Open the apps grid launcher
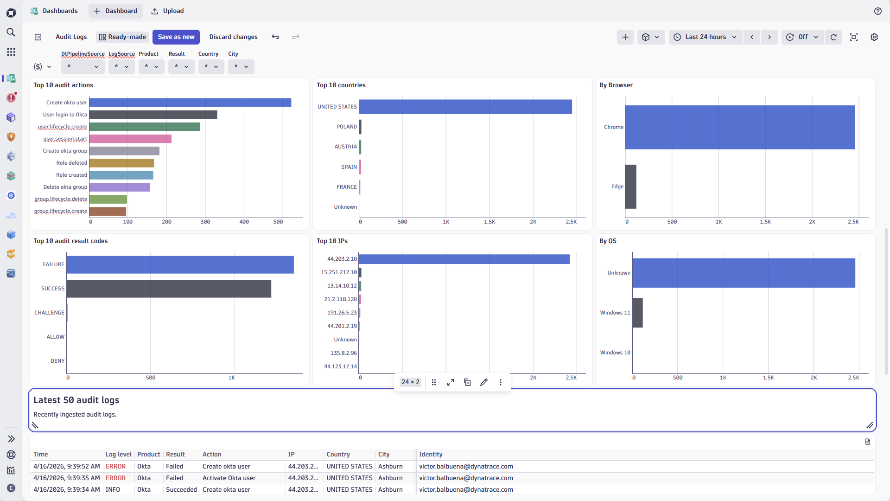 coord(11,52)
